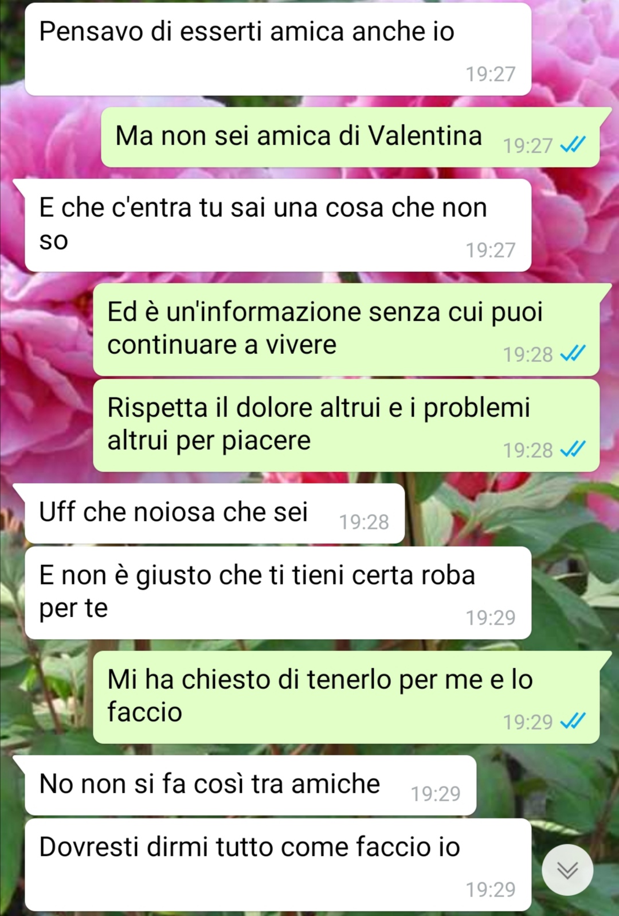Tap read ticks on 'Mi ha chiesto di tenerlo' message

tap(573, 720)
